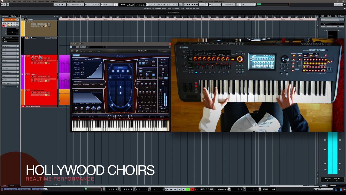This screenshot has height=195, width=346.
Task: Toggle the Portamento performance button
Action: (86, 84)
